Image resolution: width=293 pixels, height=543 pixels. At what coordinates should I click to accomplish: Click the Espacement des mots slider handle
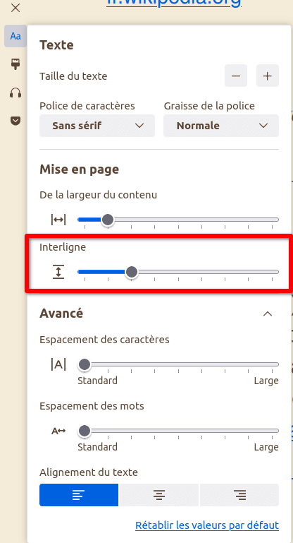85,431
